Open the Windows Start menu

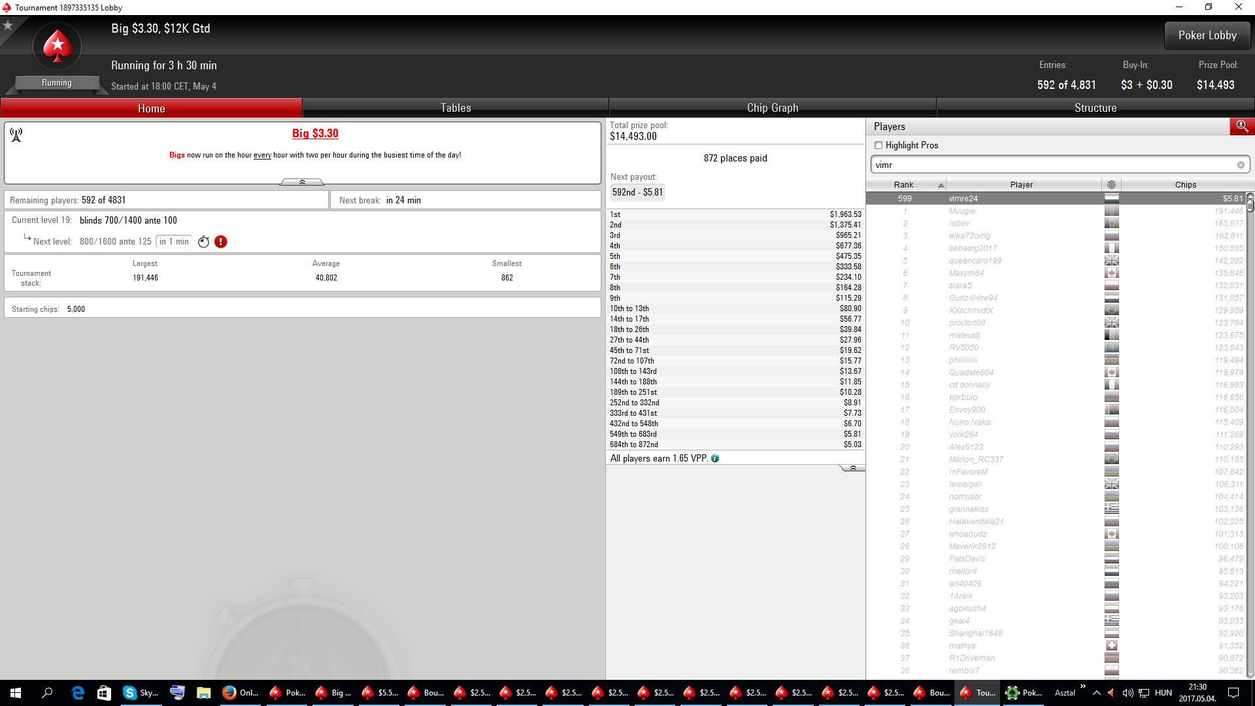coord(16,693)
